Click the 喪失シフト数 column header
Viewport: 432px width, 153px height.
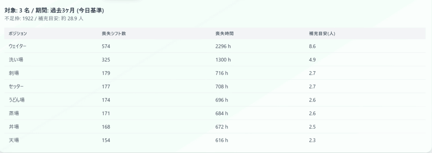tap(114, 33)
